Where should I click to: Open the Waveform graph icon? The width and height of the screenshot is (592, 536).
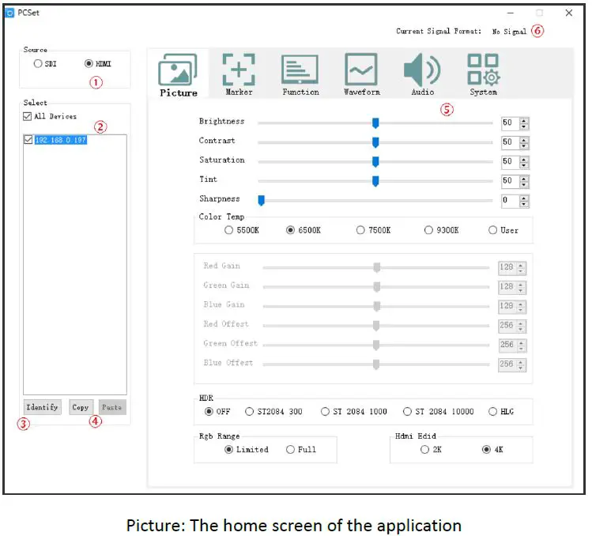coord(361,71)
